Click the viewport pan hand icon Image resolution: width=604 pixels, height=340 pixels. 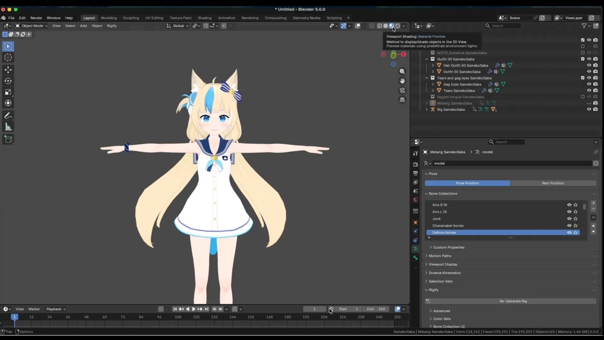pyautogui.click(x=402, y=81)
